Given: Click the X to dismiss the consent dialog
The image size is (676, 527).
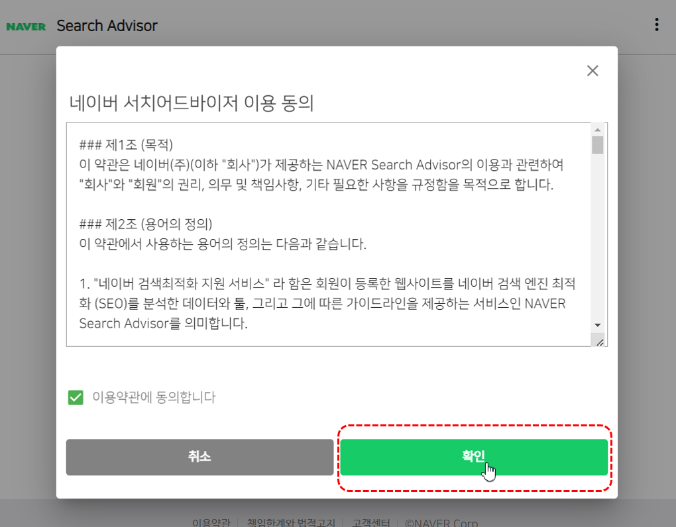Looking at the screenshot, I should coord(592,70).
